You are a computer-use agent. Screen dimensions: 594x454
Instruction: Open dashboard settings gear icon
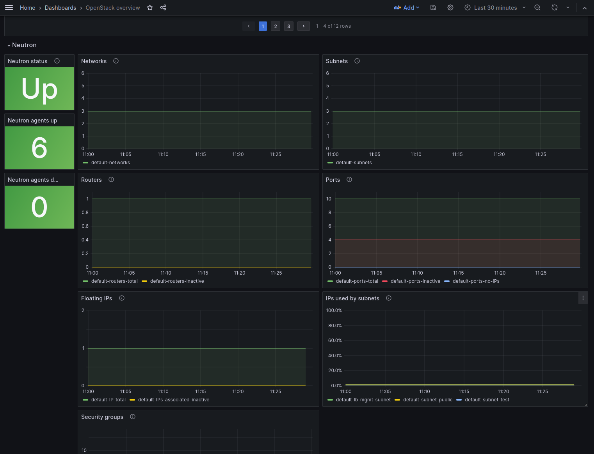click(x=450, y=7)
